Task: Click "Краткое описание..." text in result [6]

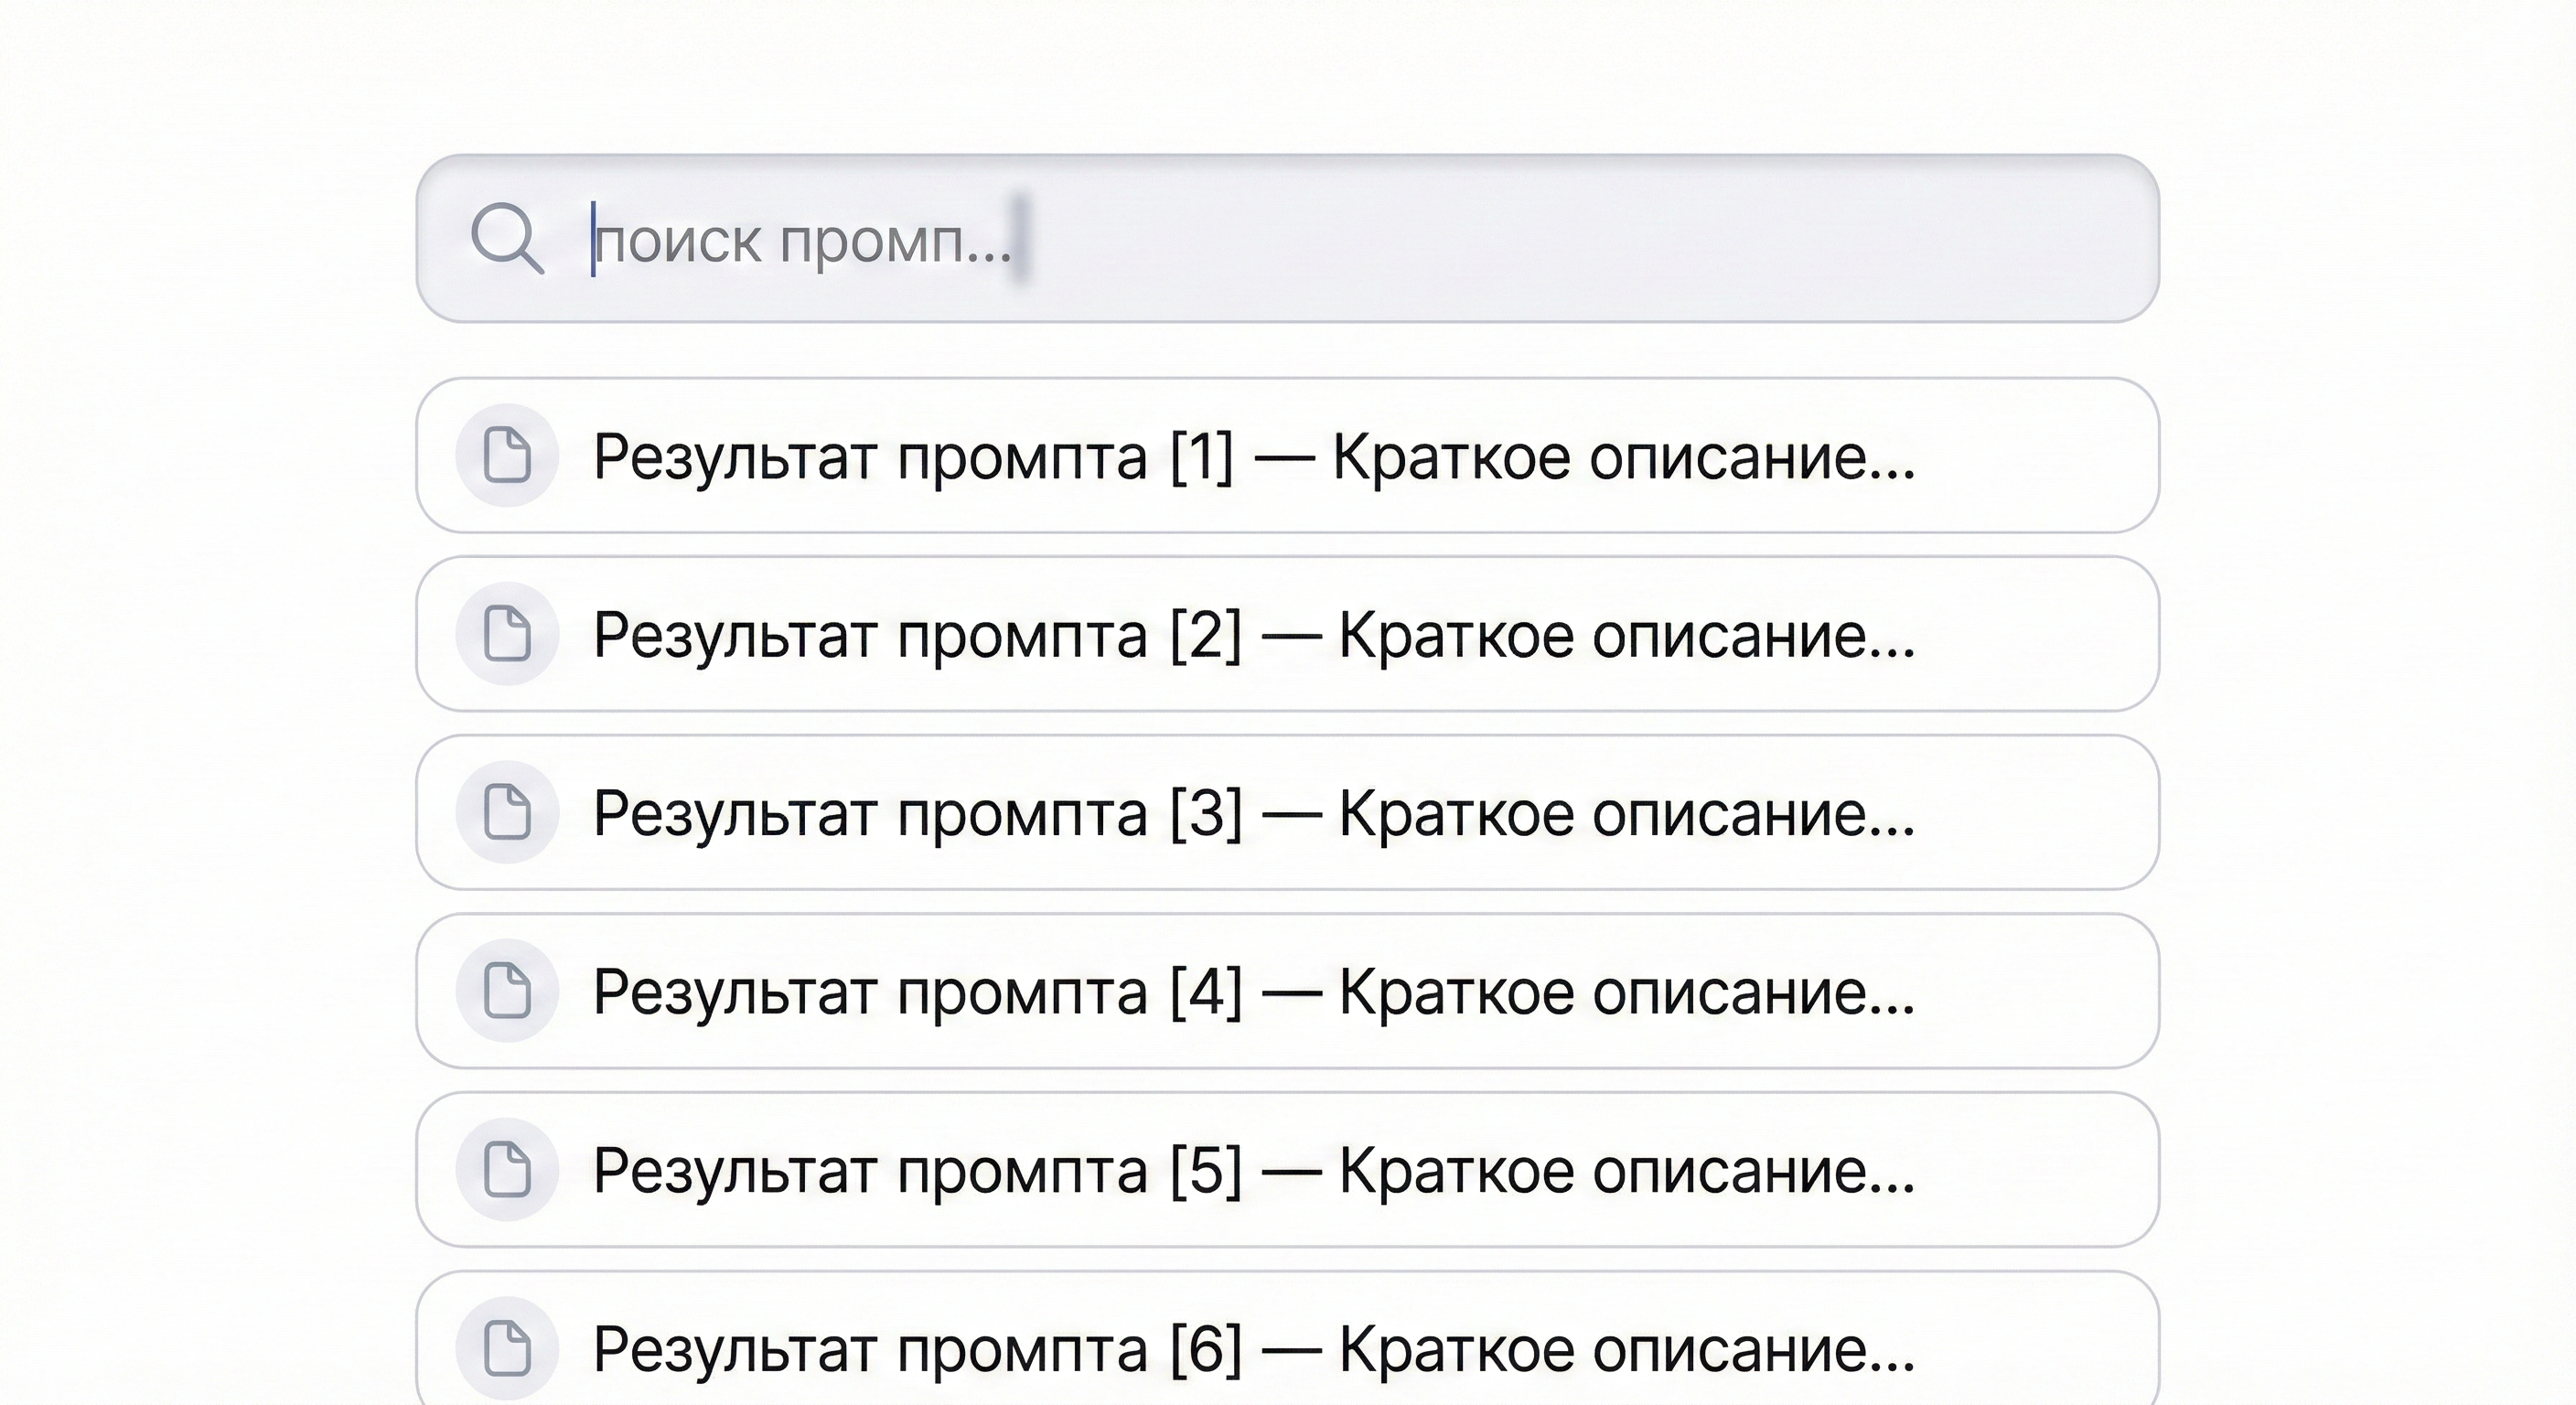Action: (x=1627, y=1349)
